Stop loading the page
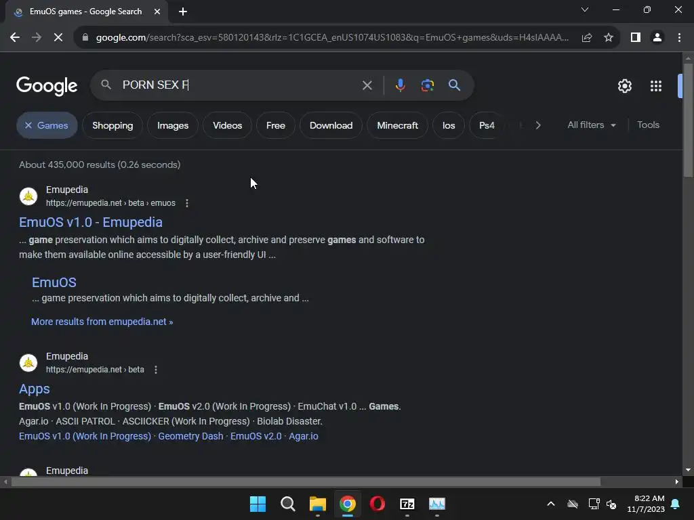Screen dimensions: 694x520 click(x=58, y=38)
